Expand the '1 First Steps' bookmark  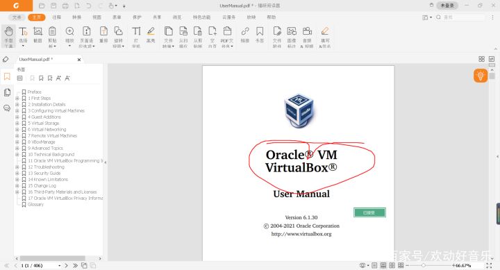tap(17, 98)
